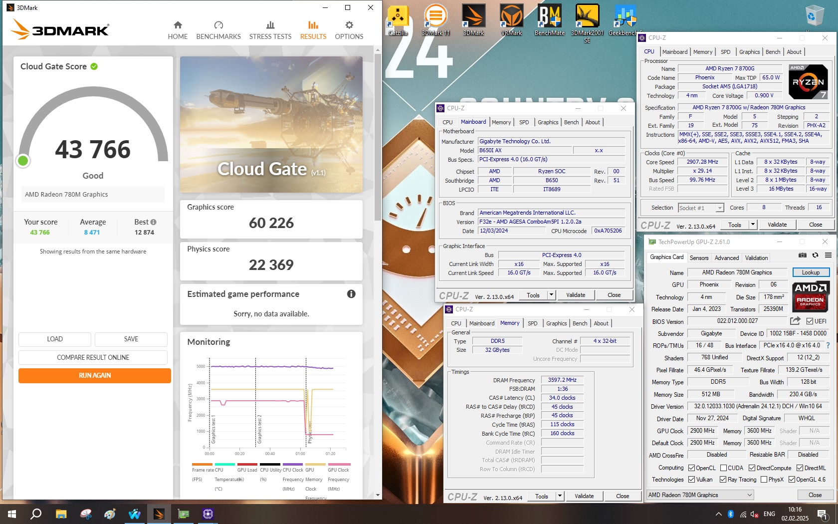Open the AMD Radeon 780M Graphics GPU selector dropdown
The height and width of the screenshot is (524, 838).
pos(700,495)
